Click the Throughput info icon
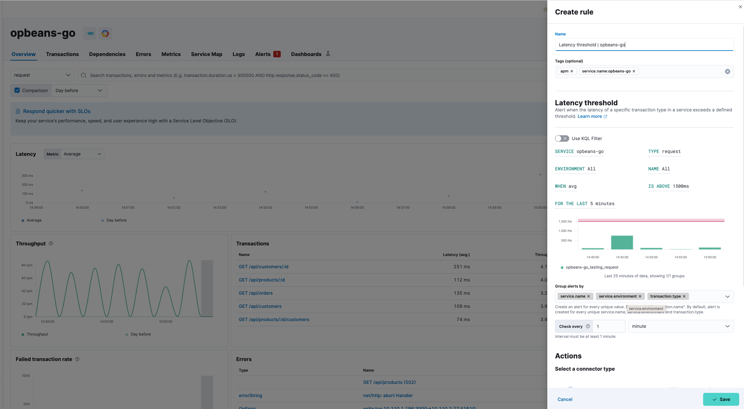Image resolution: width=744 pixels, height=409 pixels. click(51, 243)
